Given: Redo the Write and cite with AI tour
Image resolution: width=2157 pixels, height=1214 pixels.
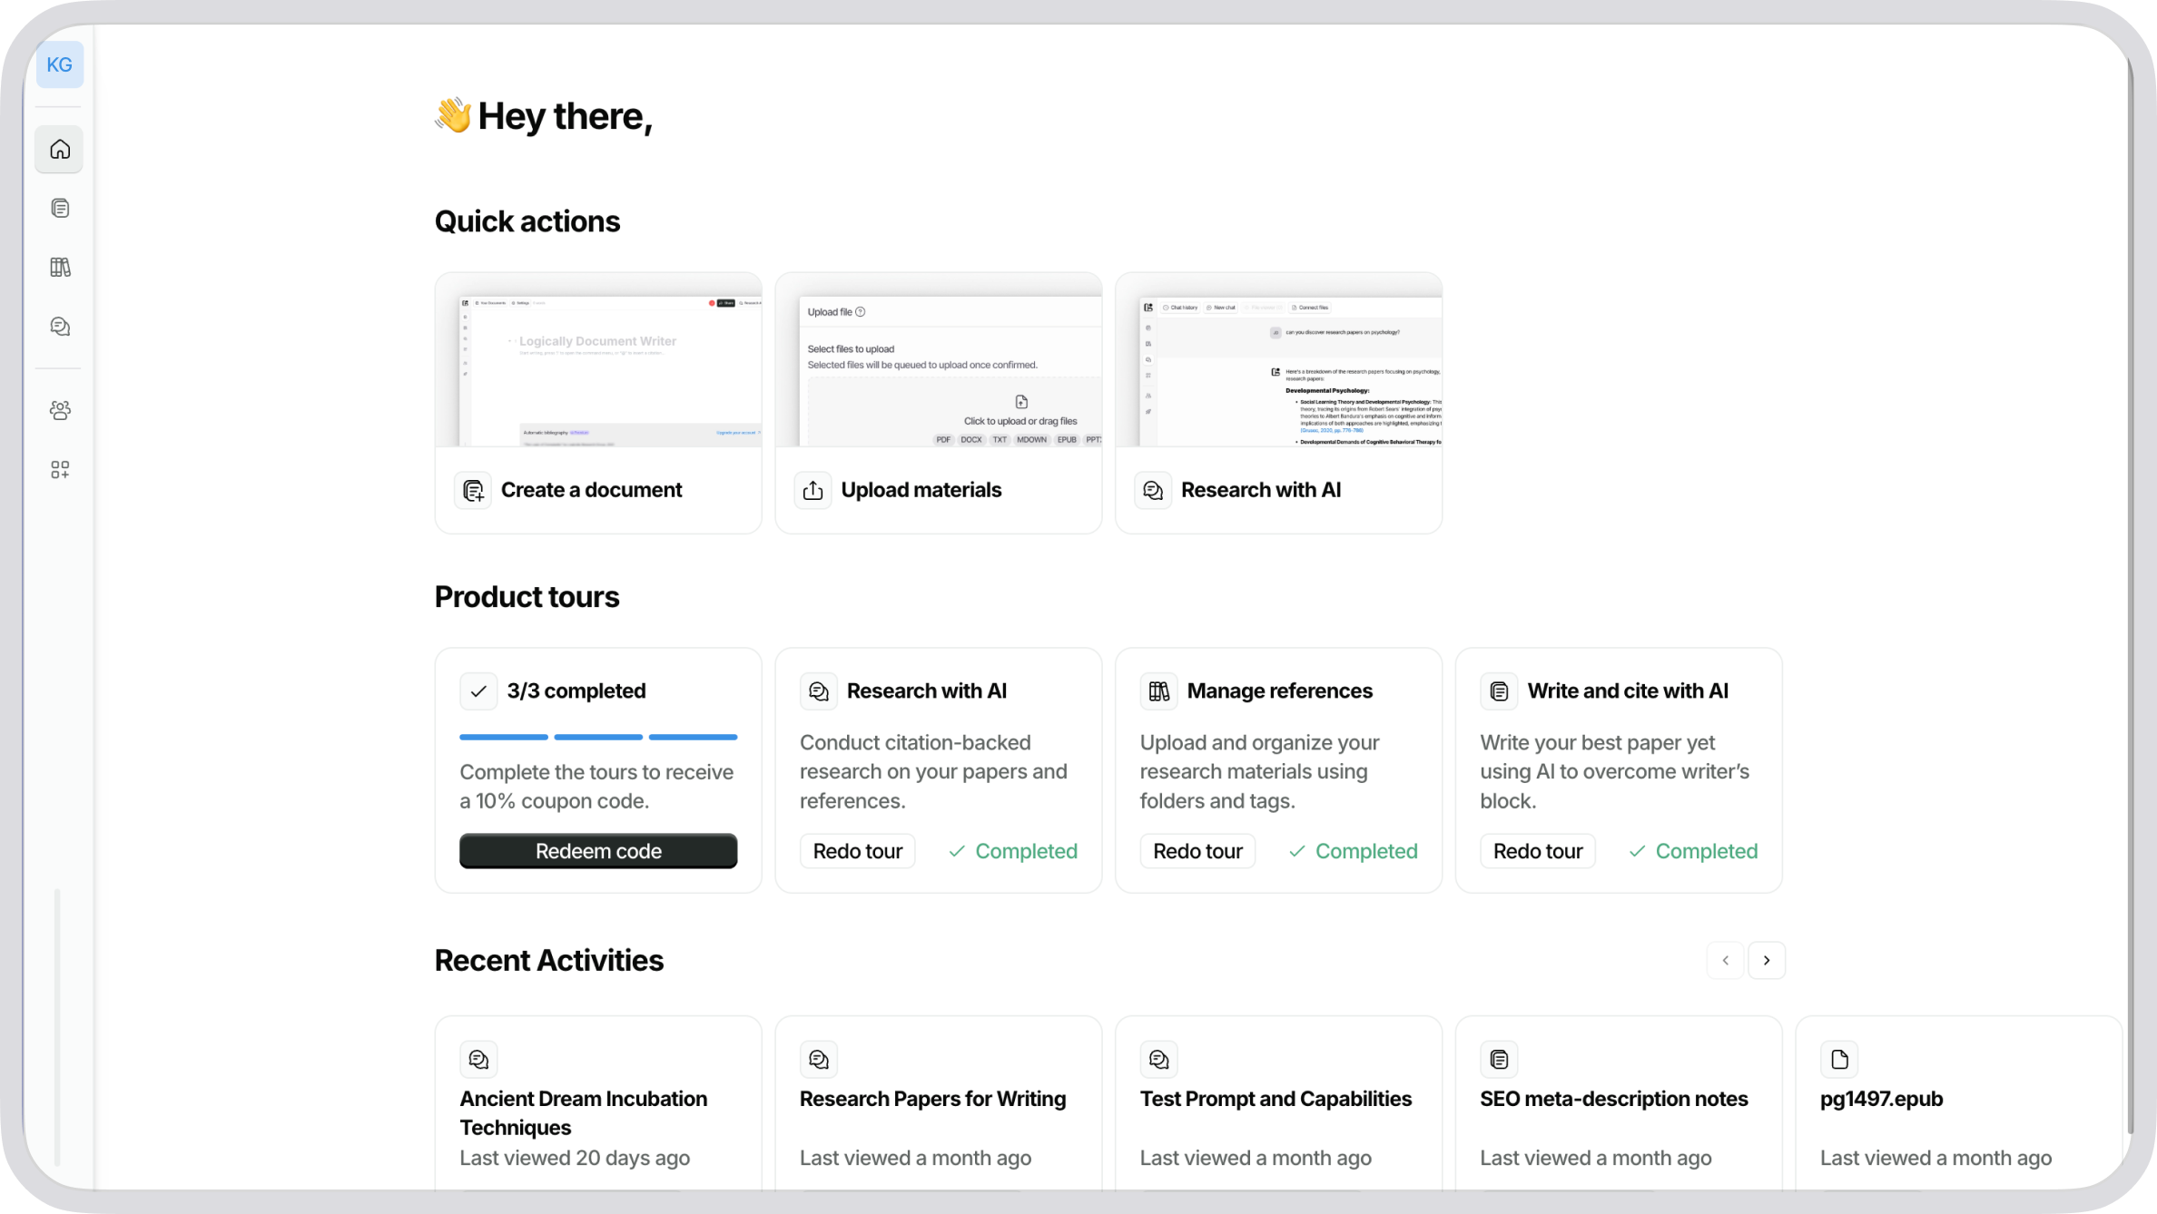Looking at the screenshot, I should click(1538, 851).
